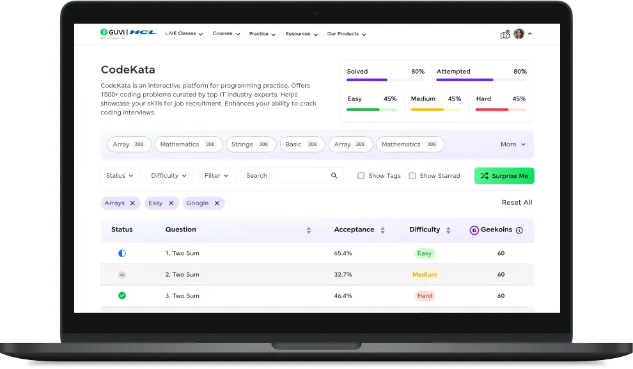Select the Strings topic chip
Screen dimensions: 633x369
coord(251,144)
